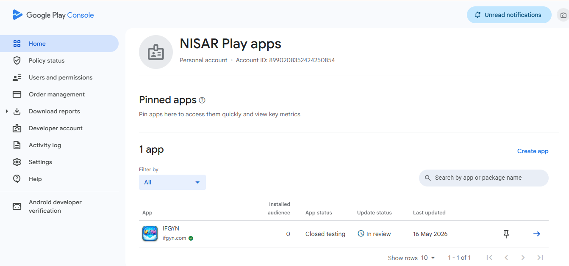Image resolution: width=569 pixels, height=266 pixels.
Task: Click the NISAR Play apps account avatar
Action: tap(156, 52)
